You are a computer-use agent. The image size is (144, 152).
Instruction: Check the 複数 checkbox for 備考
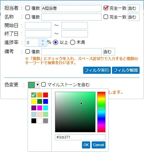(28, 51)
